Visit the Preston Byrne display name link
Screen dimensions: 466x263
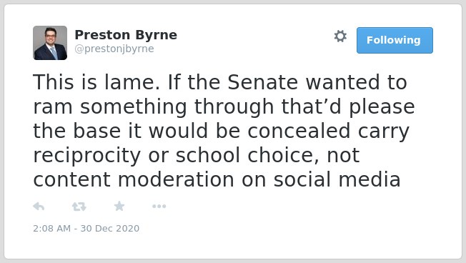[126, 35]
